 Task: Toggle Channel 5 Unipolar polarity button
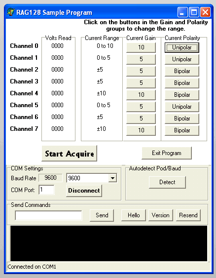182,107
